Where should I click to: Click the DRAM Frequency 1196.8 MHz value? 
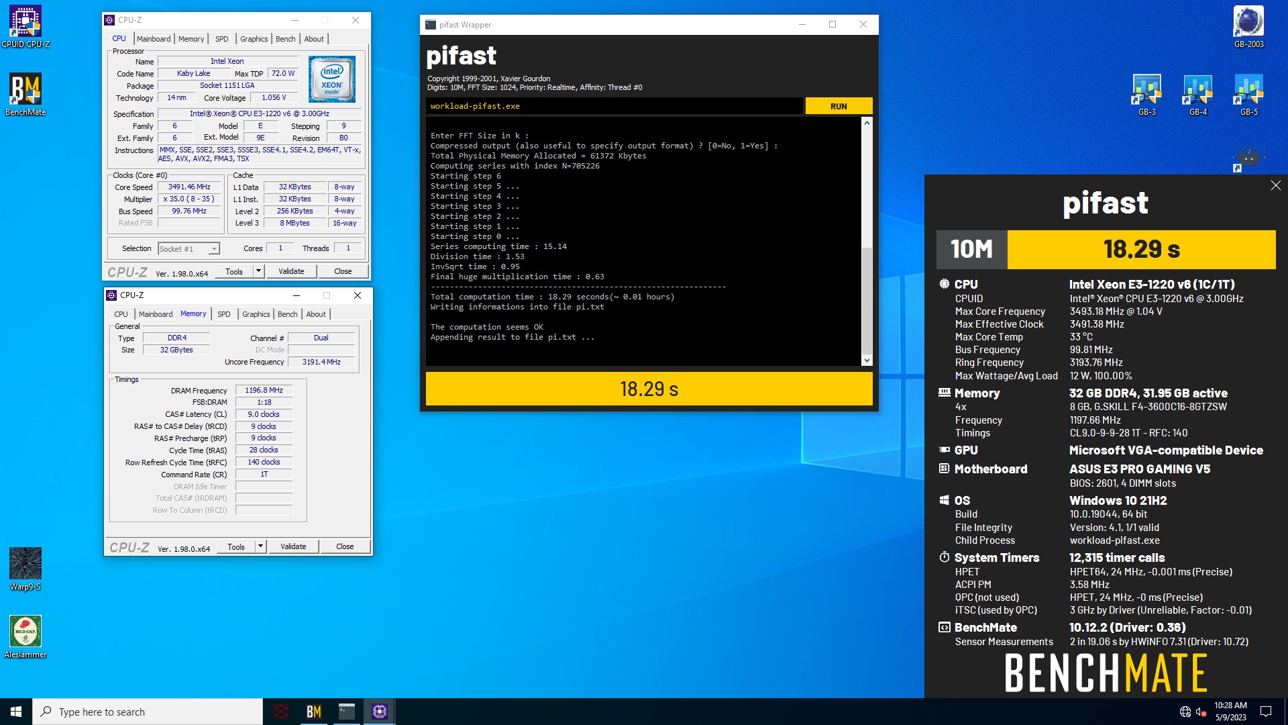point(264,390)
